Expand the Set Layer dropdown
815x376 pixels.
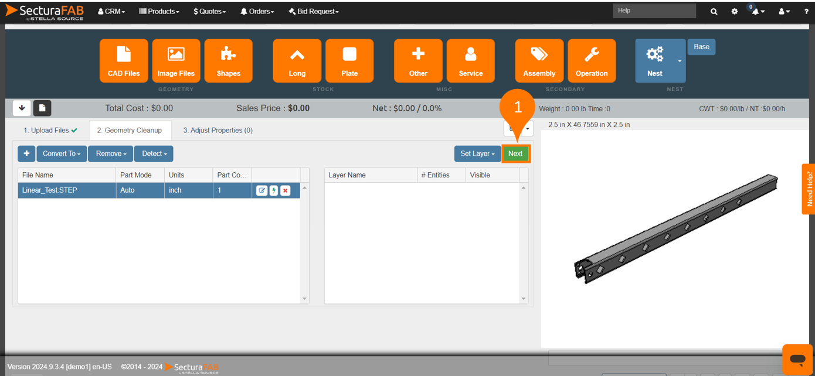coord(477,153)
